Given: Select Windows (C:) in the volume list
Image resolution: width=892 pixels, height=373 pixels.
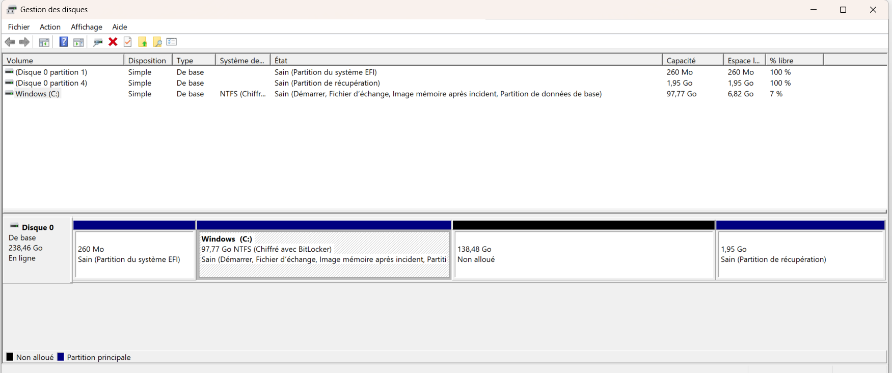Looking at the screenshot, I should tap(38, 94).
